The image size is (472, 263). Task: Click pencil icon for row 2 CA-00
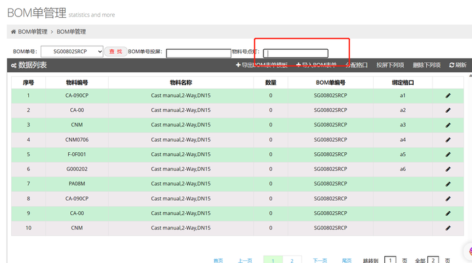coord(448,110)
